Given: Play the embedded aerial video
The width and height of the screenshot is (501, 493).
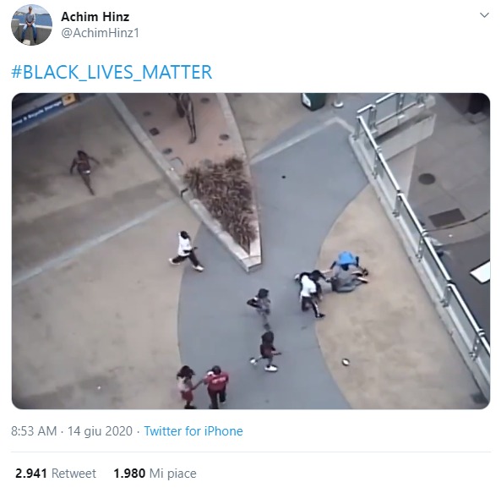Looking at the screenshot, I should pos(251,251).
